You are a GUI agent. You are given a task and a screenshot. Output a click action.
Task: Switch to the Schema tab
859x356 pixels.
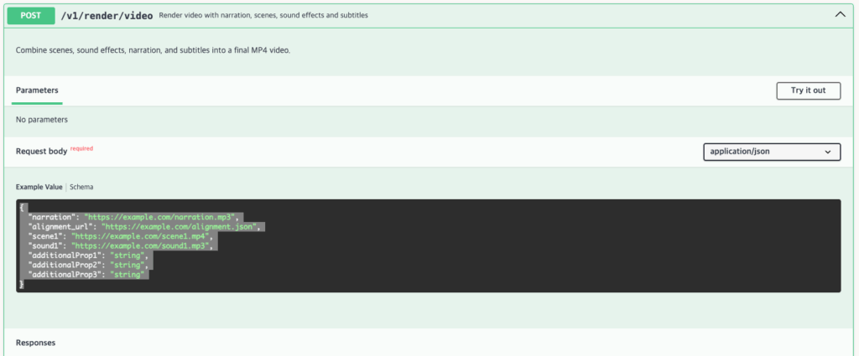tap(81, 187)
